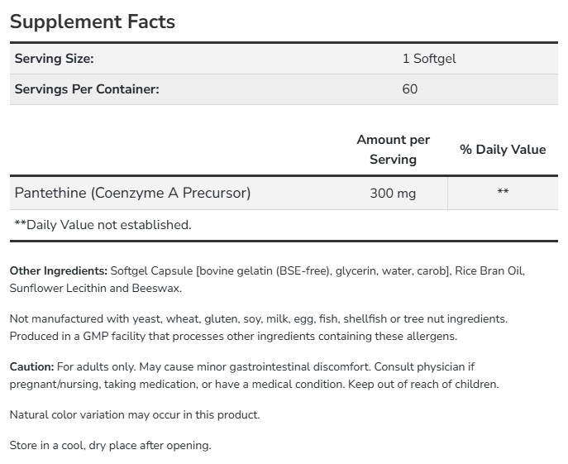Click the Other Ingredients bold label
This screenshot has width=568, height=464.
coord(59,270)
